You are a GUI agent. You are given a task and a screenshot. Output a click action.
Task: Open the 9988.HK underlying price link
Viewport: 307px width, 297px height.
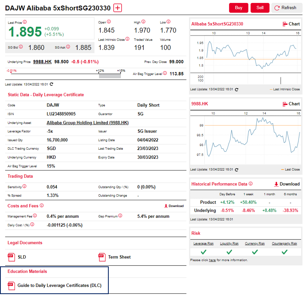[42, 62]
